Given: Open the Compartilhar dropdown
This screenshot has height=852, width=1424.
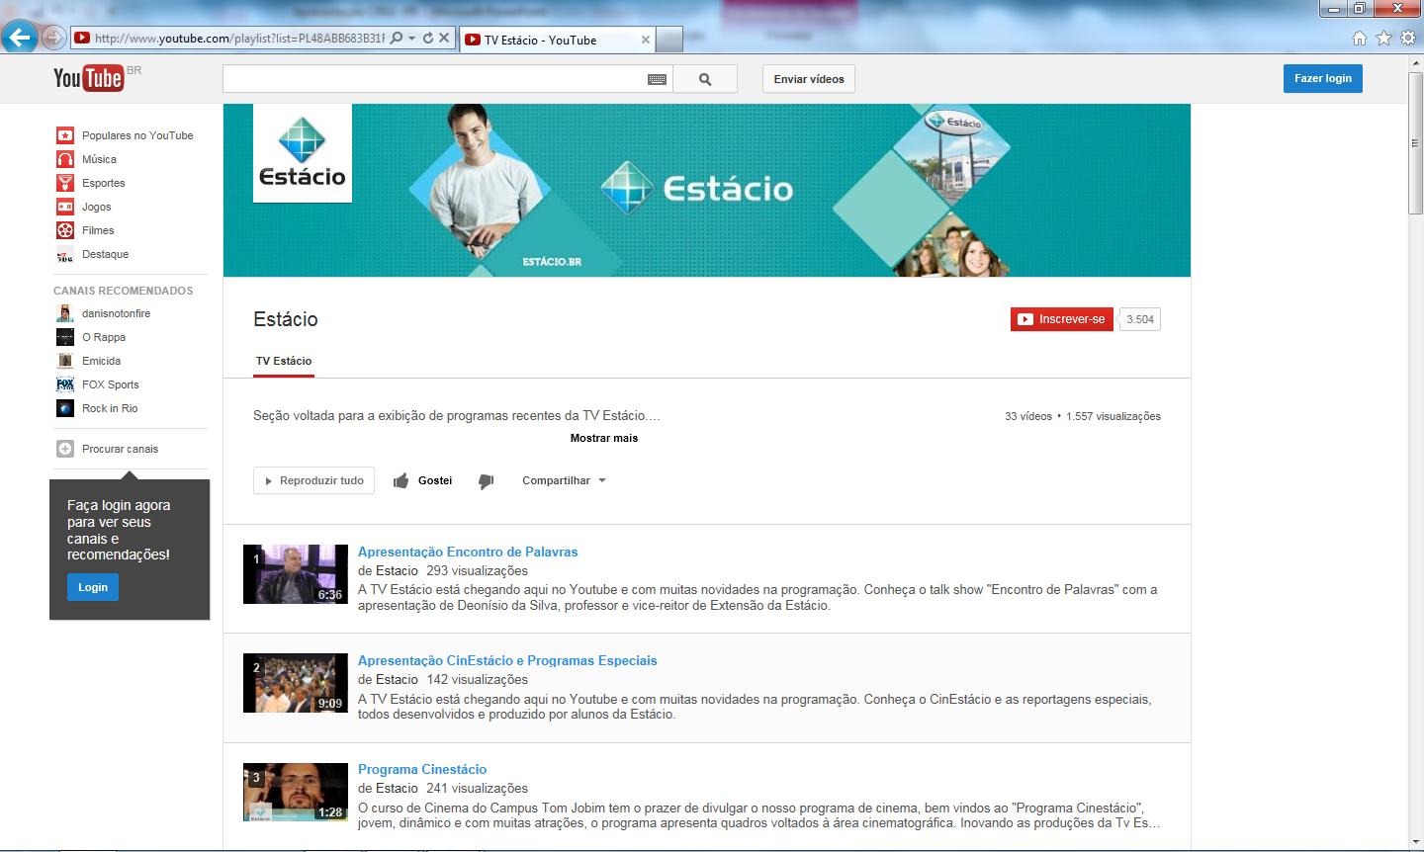Looking at the screenshot, I should click(x=564, y=481).
